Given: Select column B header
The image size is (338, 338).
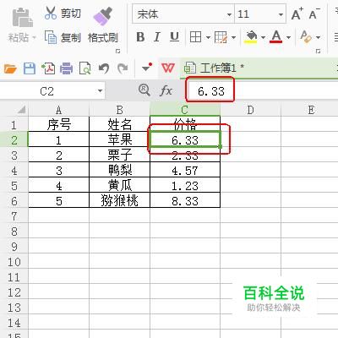Looking at the screenshot, I should click(x=119, y=110).
